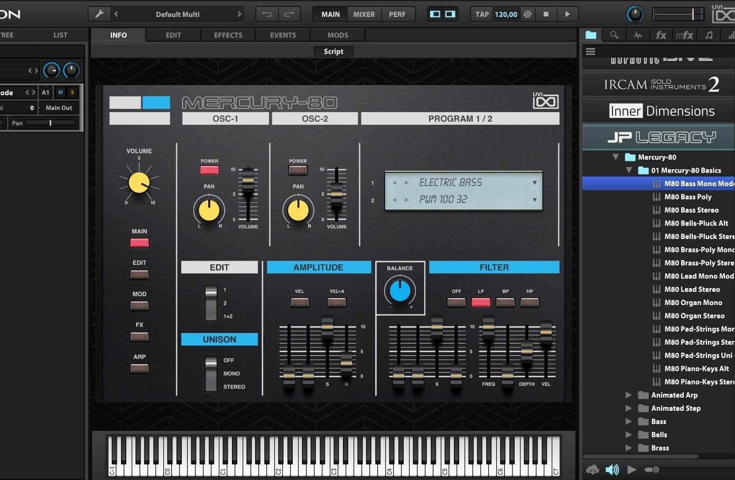
Task: Enable the HP filter mode
Action: click(529, 302)
